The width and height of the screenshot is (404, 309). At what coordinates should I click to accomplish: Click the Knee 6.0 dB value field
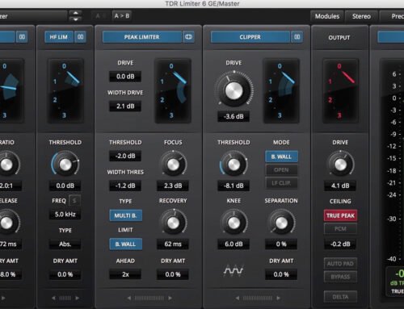tap(234, 244)
